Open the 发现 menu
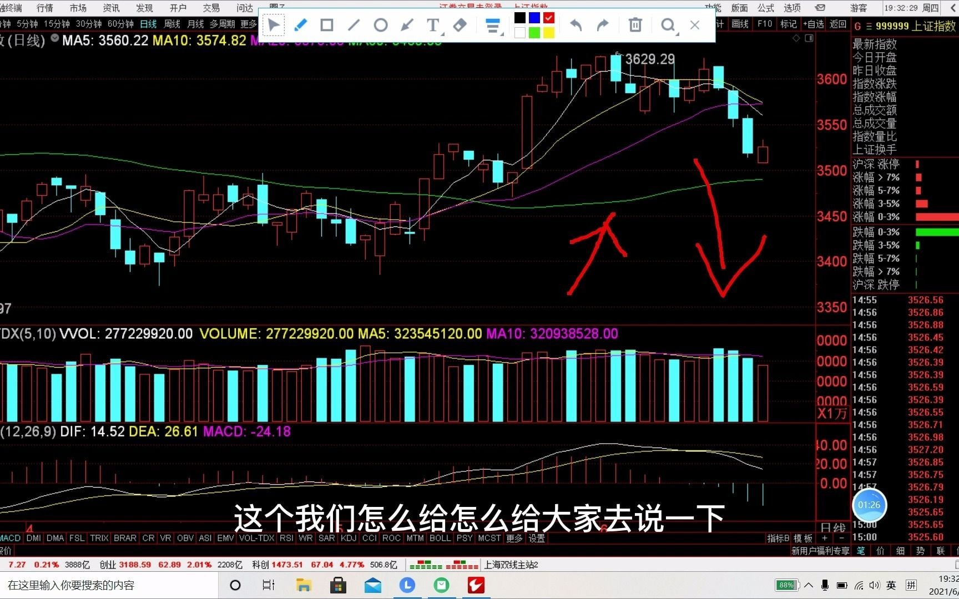The height and width of the screenshot is (599, 959). tap(145, 7)
